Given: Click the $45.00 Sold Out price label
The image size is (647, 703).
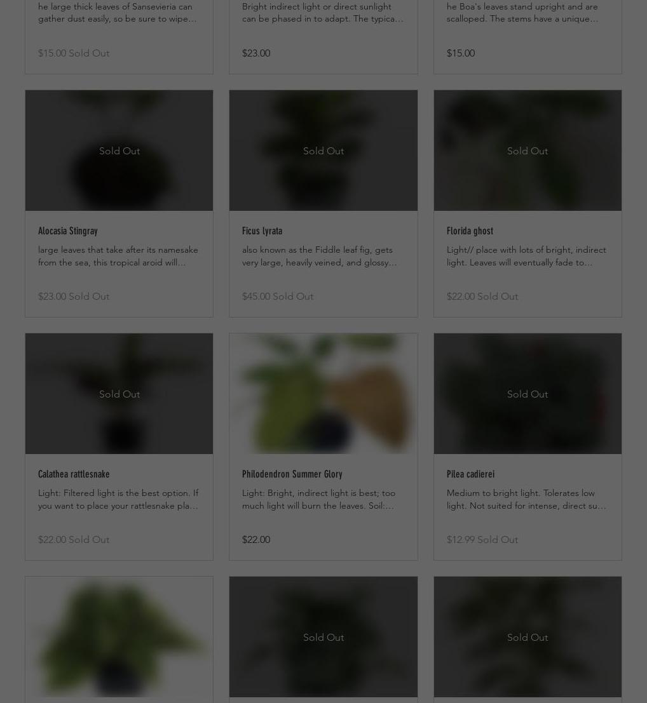Looking at the screenshot, I should [278, 297].
